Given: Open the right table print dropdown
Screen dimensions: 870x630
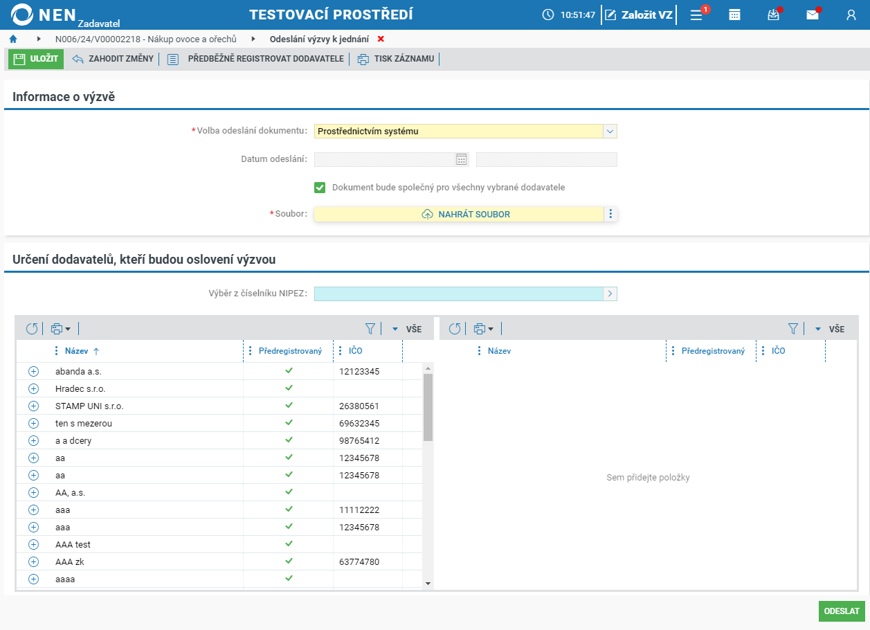Looking at the screenshot, I should 484,329.
